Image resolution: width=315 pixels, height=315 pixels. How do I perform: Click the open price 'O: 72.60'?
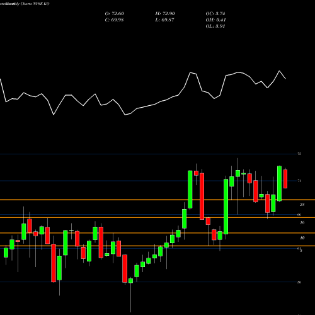pyautogui.click(x=115, y=14)
